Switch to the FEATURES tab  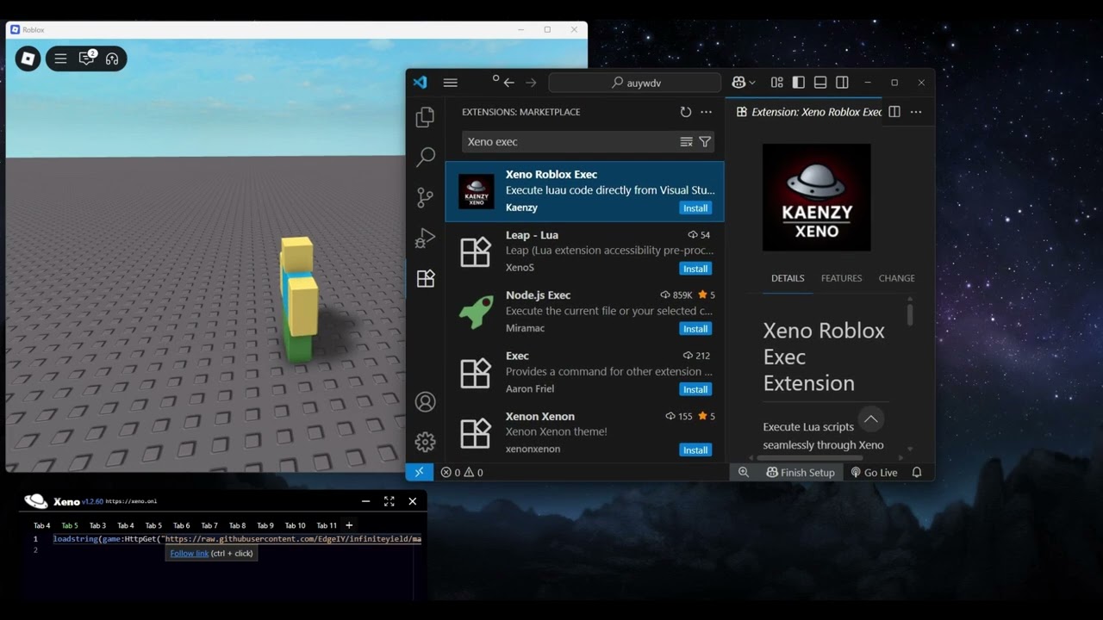point(842,278)
